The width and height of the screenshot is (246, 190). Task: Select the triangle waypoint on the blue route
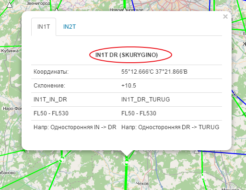(234, 94)
